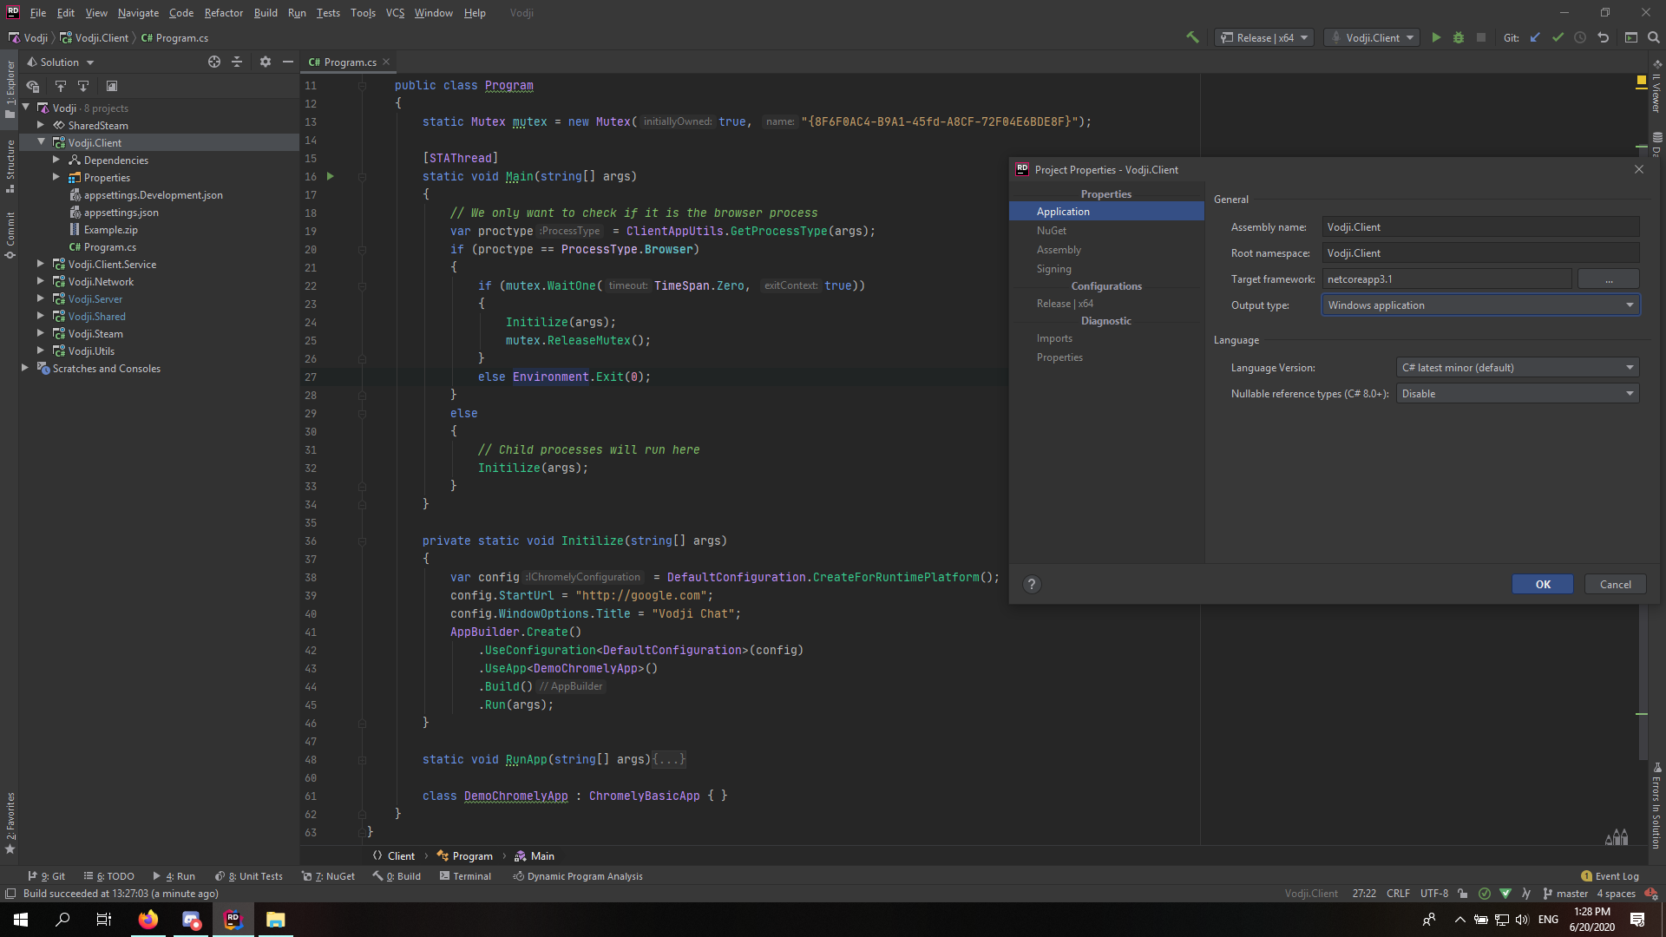Collapse all nodes in Solution Explorer

237,62
